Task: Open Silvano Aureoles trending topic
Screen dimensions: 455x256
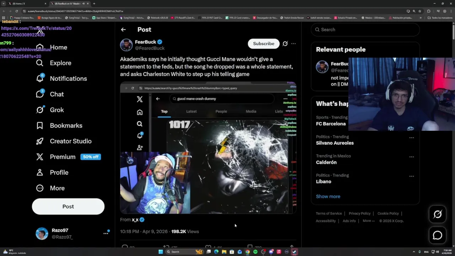Action: 335,143
